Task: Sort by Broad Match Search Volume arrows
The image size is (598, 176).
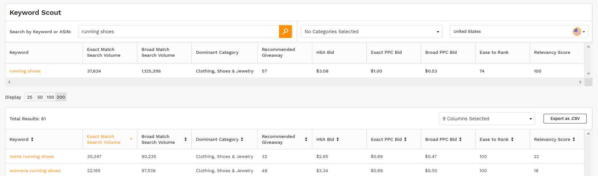Action: click(186, 139)
